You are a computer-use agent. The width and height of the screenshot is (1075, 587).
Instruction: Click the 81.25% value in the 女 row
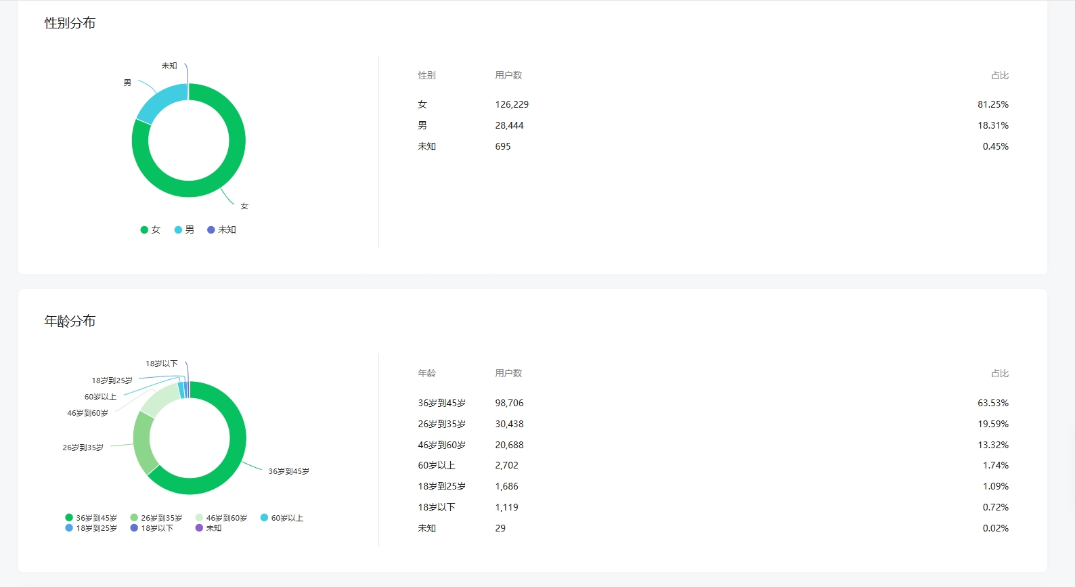(992, 105)
